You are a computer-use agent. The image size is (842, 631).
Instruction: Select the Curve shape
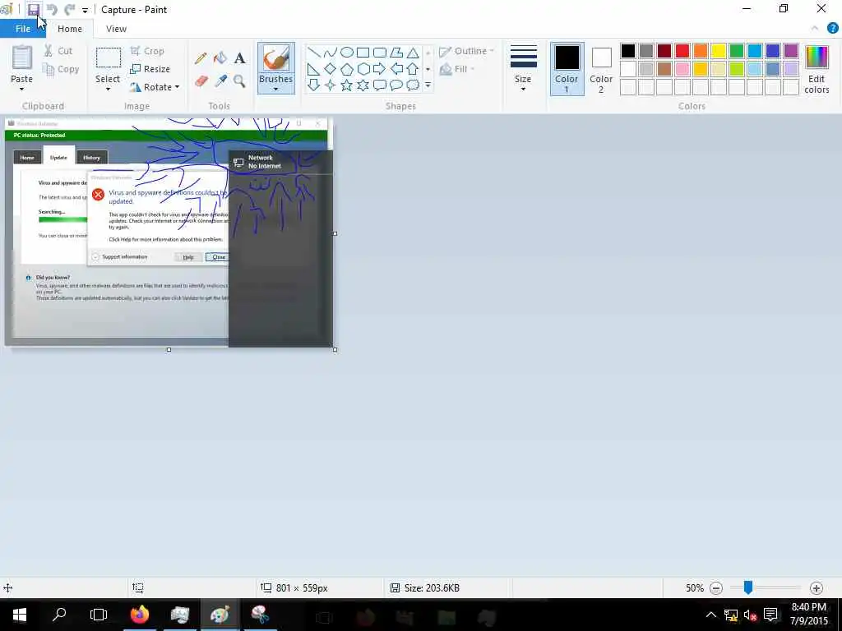pyautogui.click(x=331, y=52)
